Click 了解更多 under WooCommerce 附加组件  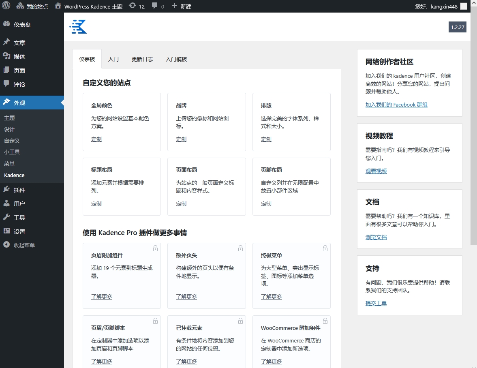[x=272, y=362]
